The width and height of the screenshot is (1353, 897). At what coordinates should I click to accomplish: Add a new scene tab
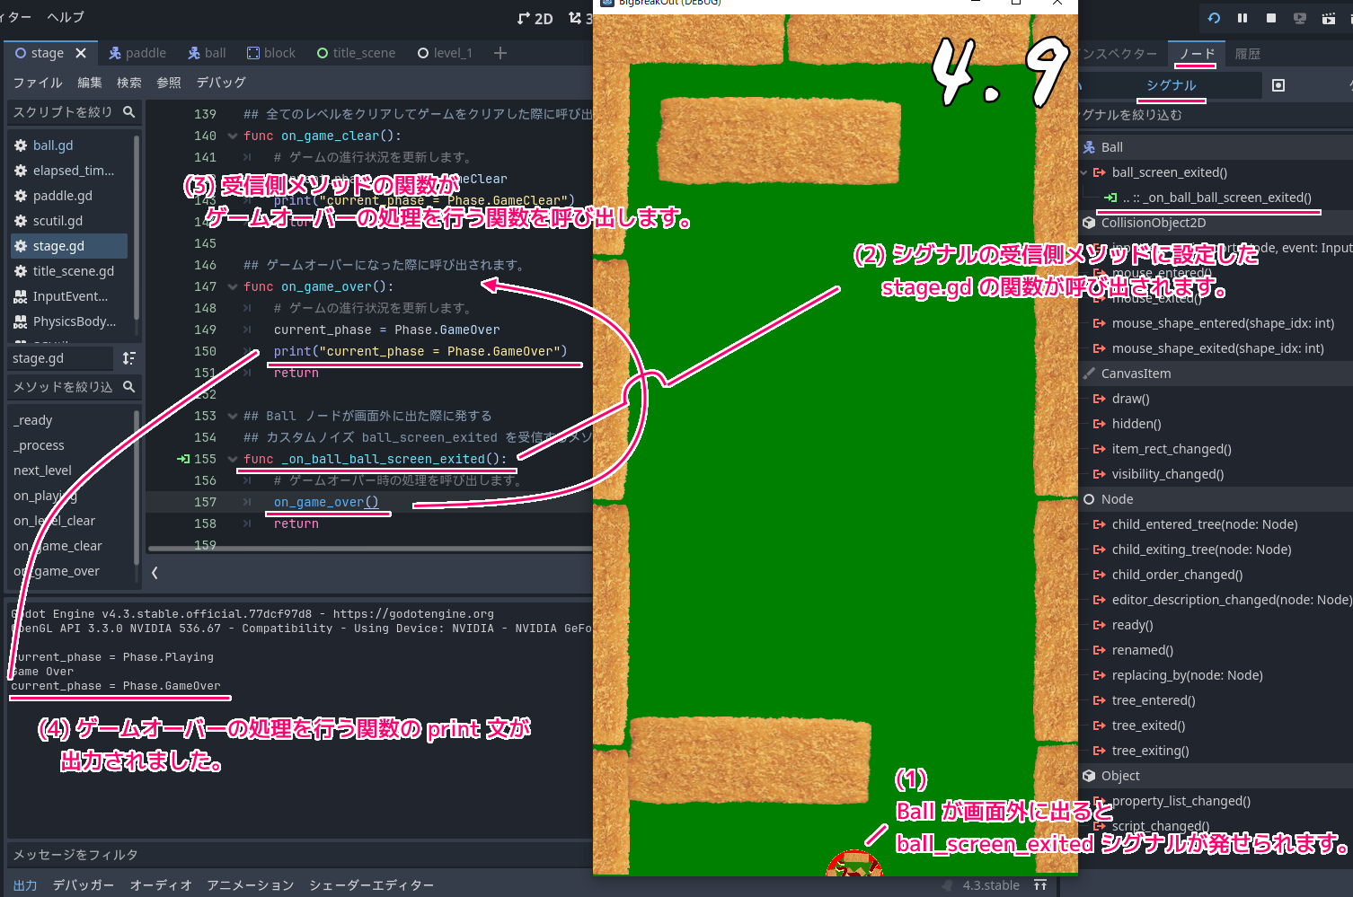point(500,53)
